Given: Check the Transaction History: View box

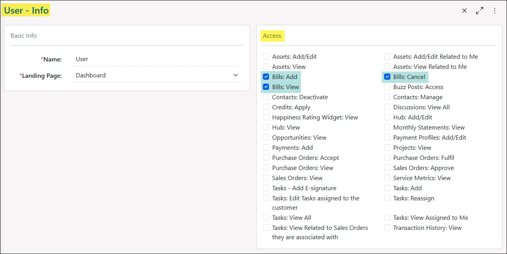Looking at the screenshot, I should pos(387,228).
